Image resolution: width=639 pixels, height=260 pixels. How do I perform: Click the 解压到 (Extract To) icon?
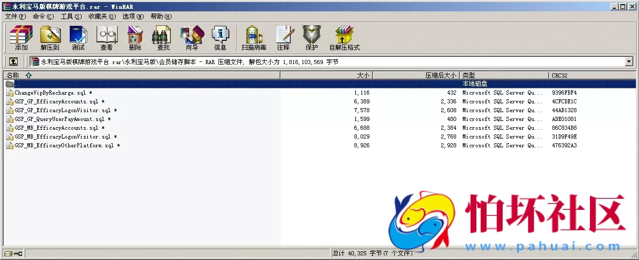(x=50, y=38)
